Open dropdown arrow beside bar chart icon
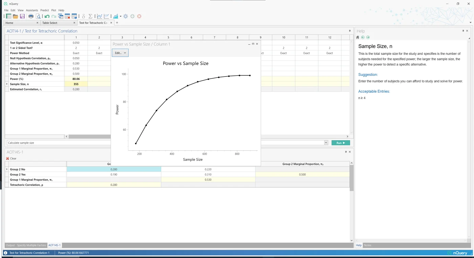This screenshot has height=258, width=474. pos(121,16)
